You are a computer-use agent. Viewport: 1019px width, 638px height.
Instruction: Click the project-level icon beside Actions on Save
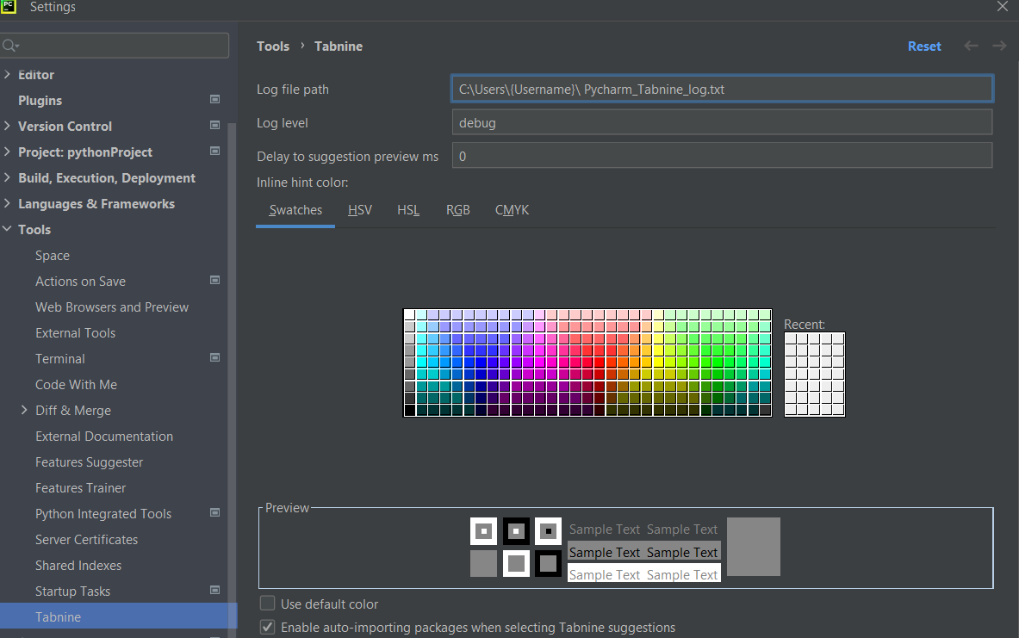[214, 281]
